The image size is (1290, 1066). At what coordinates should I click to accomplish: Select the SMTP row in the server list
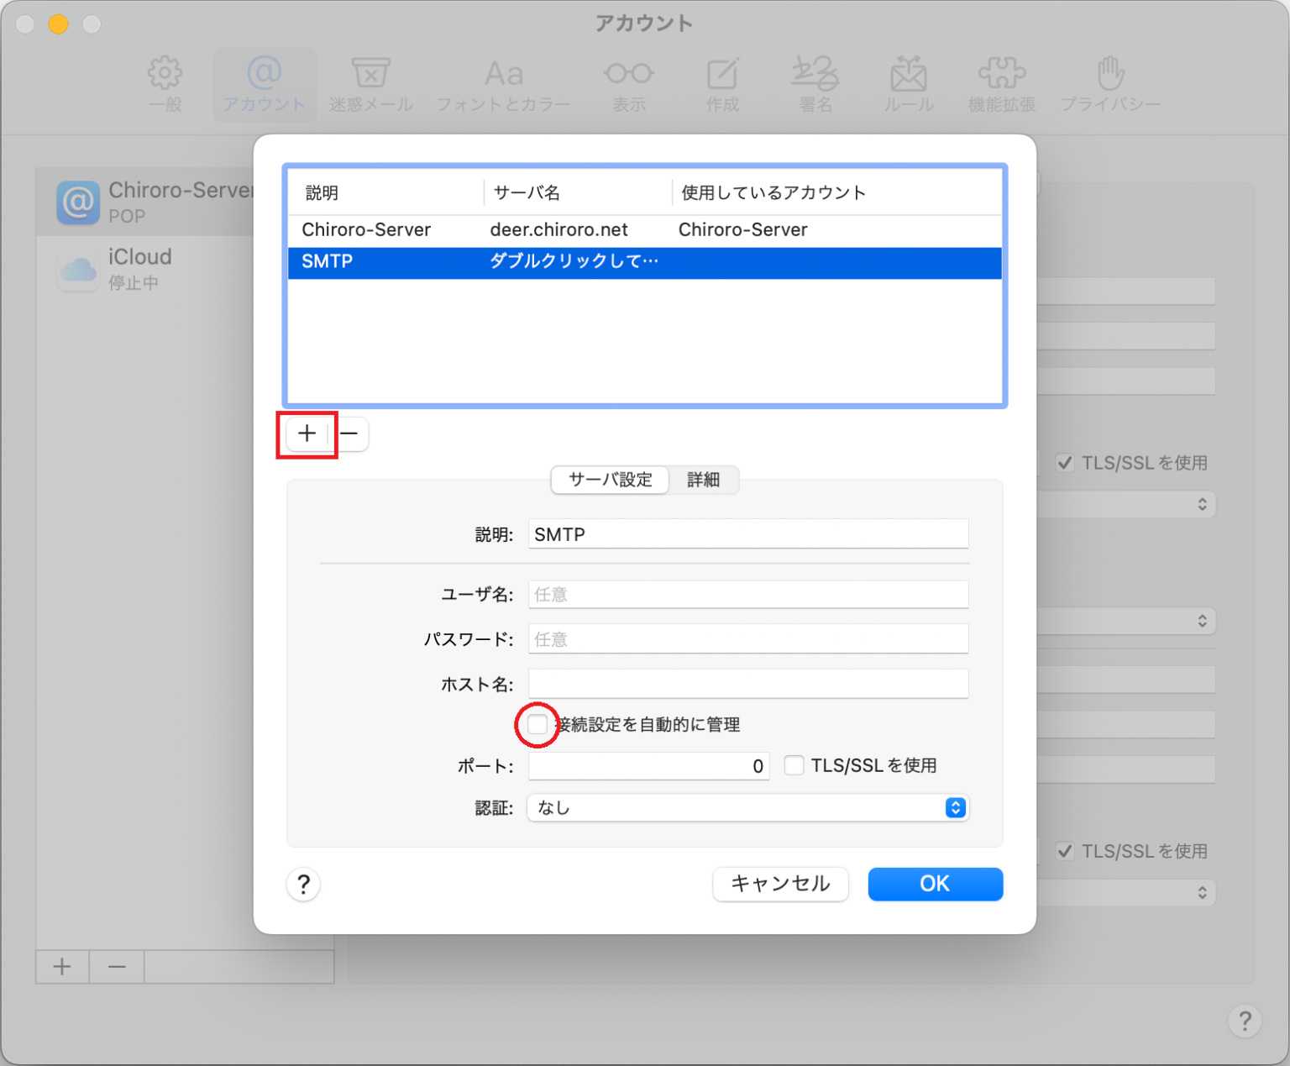pos(588,262)
